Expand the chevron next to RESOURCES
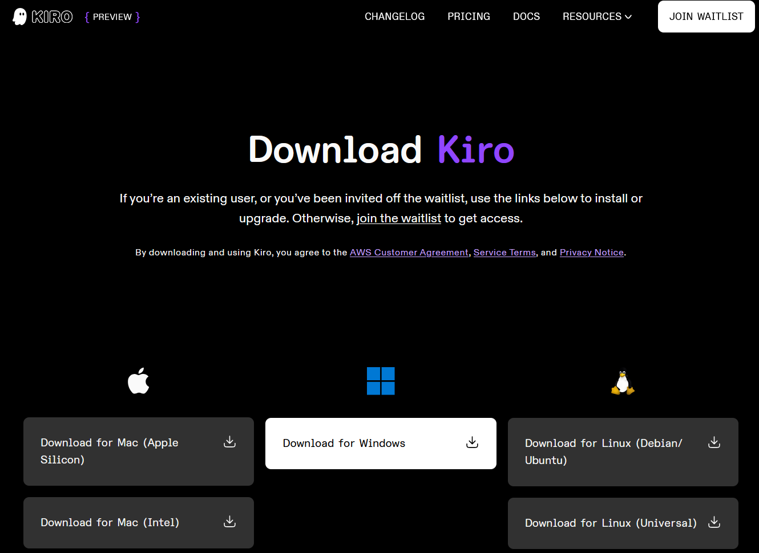 coord(628,17)
